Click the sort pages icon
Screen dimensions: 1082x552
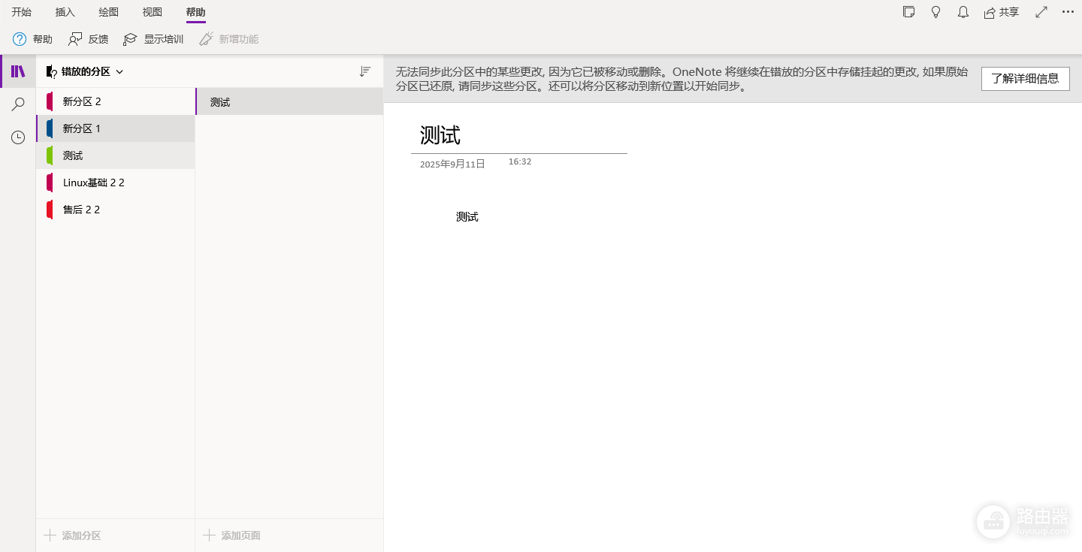365,71
